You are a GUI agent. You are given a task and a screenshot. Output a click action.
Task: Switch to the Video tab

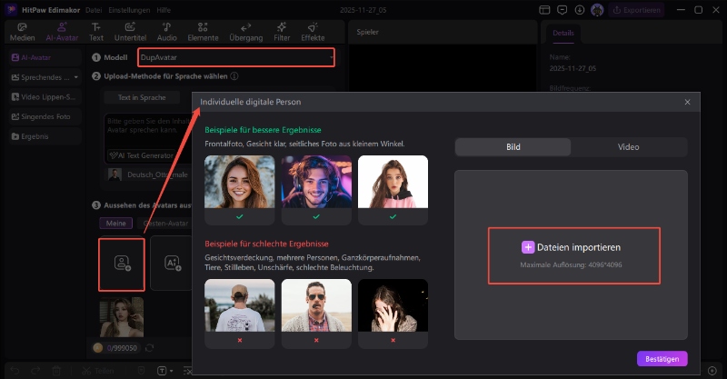(x=628, y=147)
